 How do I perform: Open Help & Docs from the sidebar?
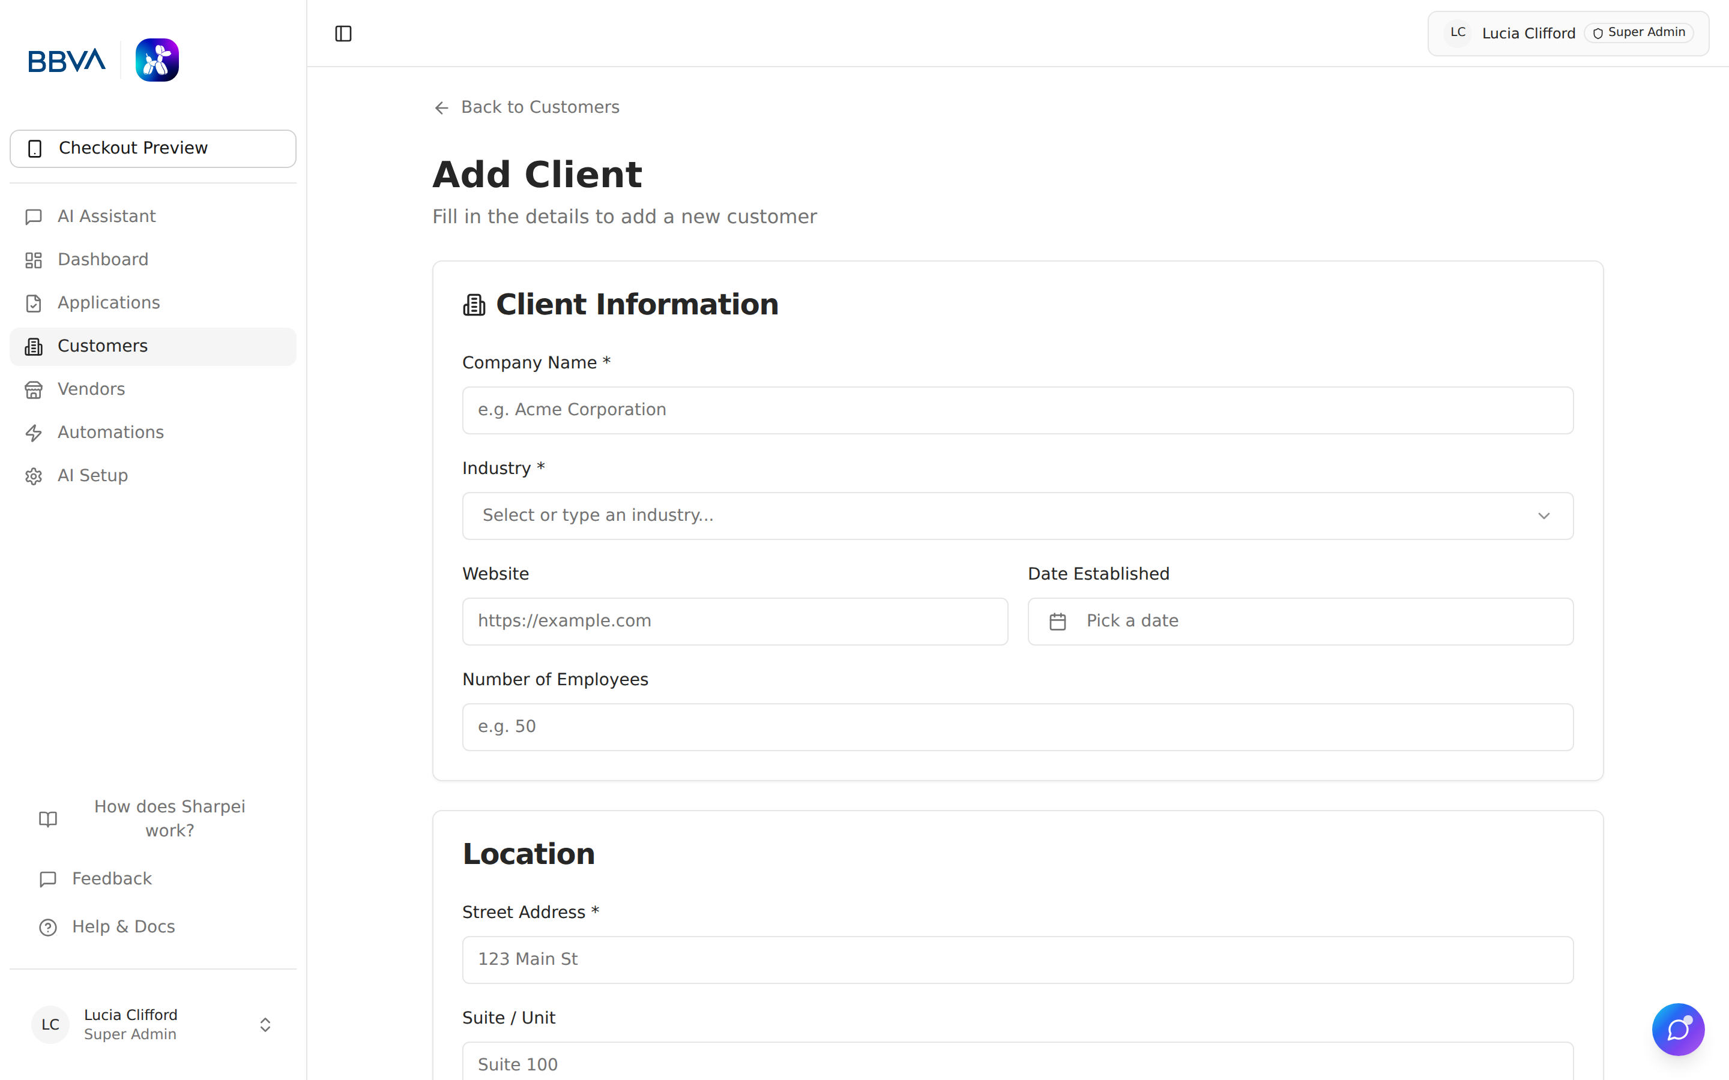(122, 926)
